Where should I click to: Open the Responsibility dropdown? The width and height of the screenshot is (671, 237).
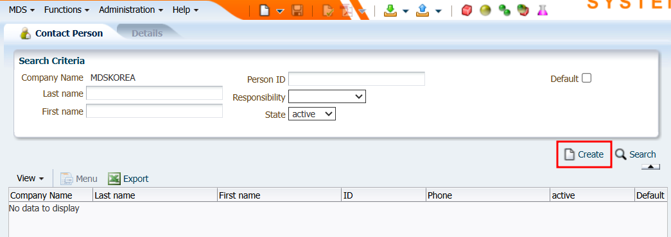[x=327, y=97]
